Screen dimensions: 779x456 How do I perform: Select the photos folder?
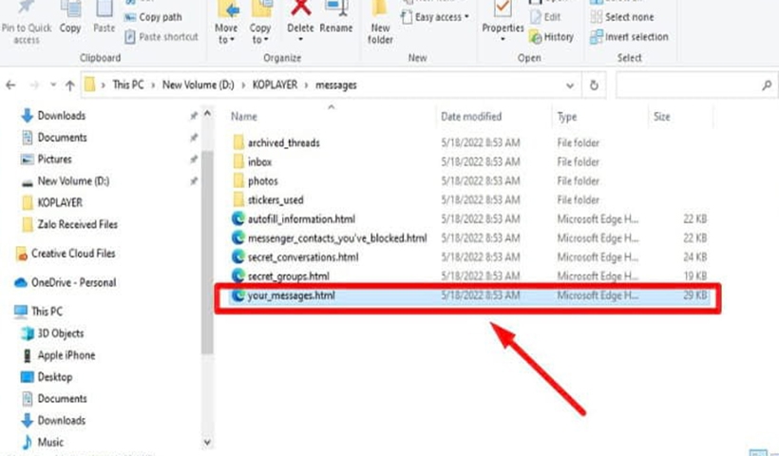tap(263, 181)
